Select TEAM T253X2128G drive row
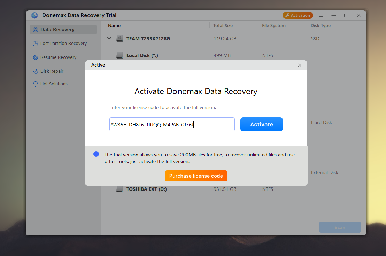Image resolution: width=386 pixels, height=256 pixels. click(234, 39)
